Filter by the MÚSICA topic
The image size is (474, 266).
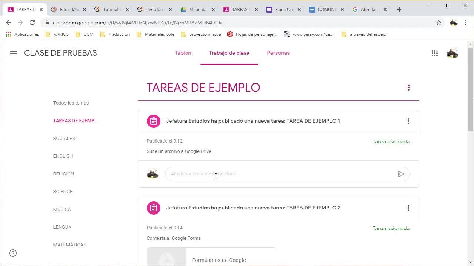tap(62, 209)
